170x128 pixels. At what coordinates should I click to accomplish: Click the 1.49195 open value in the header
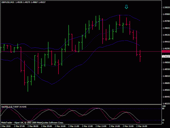pyautogui.click(x=19, y=2)
